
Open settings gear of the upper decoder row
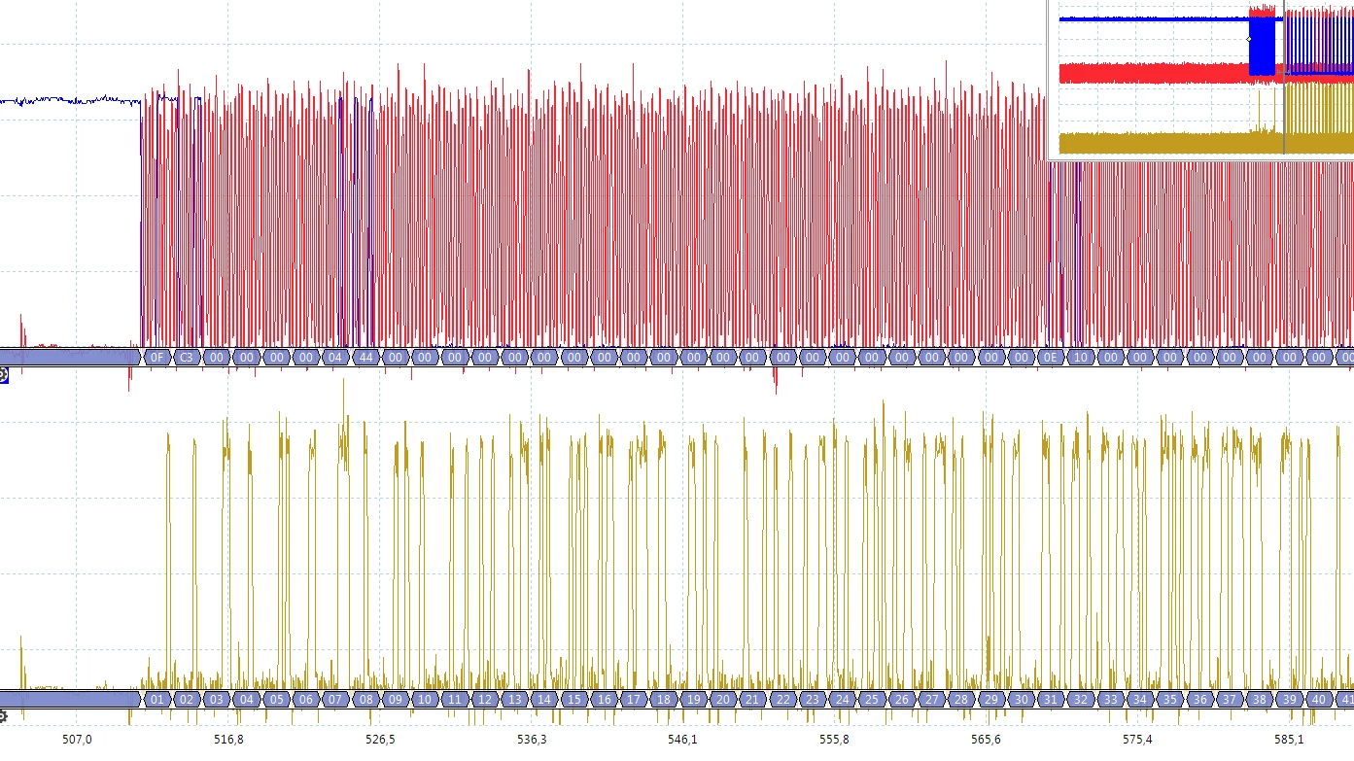[3, 374]
